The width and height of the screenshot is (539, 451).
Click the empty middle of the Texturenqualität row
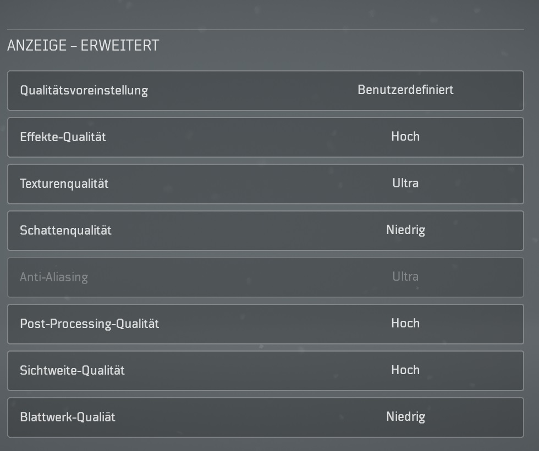pos(248,183)
